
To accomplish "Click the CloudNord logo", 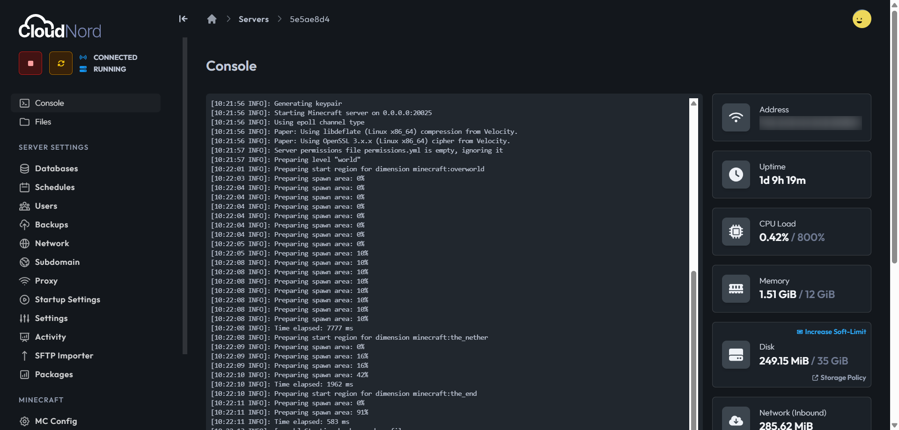I will click(x=60, y=27).
